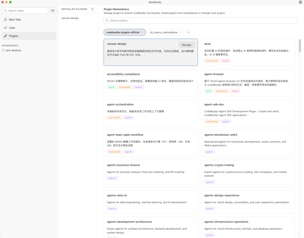Select the codebuddy-plugins-official tab
The image size is (304, 238).
pyautogui.click(x=122, y=32)
